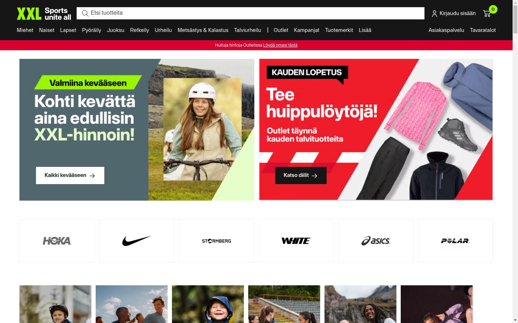Open the Miehet menu
Screen dimensions: 518x323
pos(25,30)
